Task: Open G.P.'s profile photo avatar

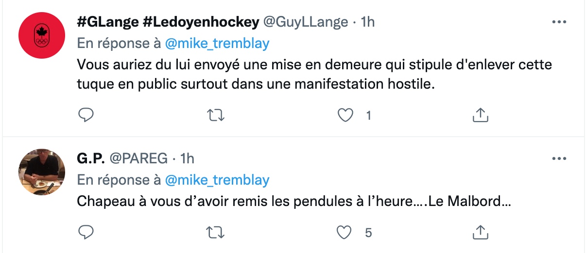Action: pyautogui.click(x=42, y=172)
